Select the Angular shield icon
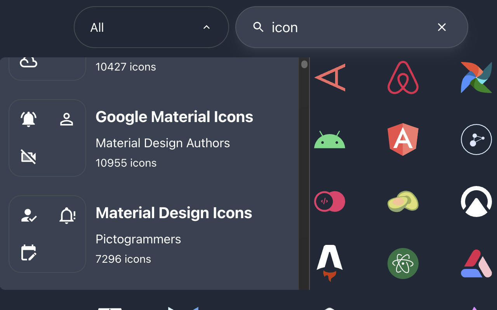Image resolution: width=497 pixels, height=310 pixels. (403, 139)
